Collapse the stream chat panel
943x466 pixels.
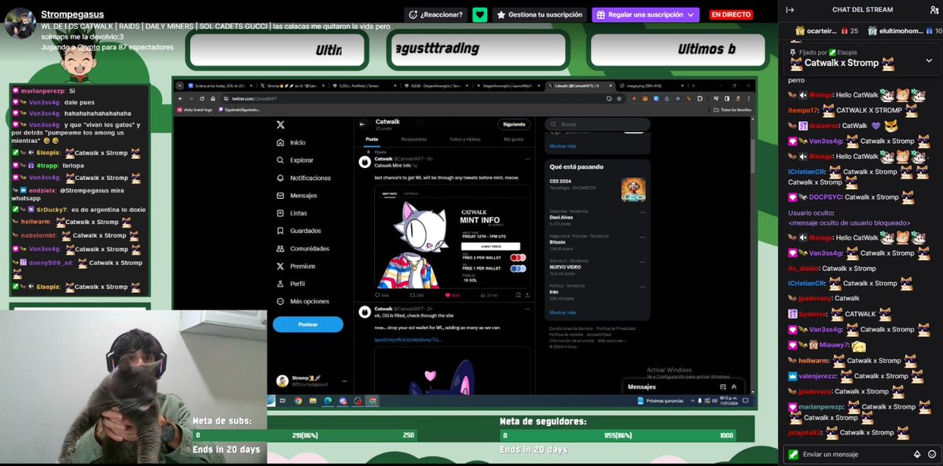[x=791, y=9]
